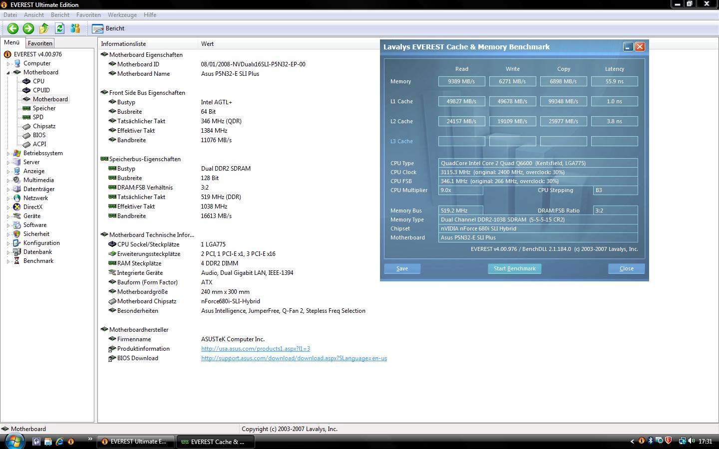Click Save in the benchmark window
Screen dimensions: 719x449
click(402, 268)
